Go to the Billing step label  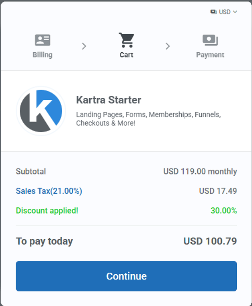[43, 55]
